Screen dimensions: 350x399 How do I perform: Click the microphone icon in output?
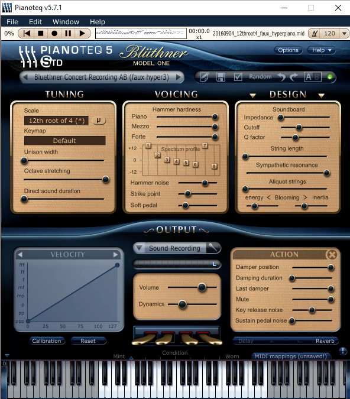tap(213, 248)
